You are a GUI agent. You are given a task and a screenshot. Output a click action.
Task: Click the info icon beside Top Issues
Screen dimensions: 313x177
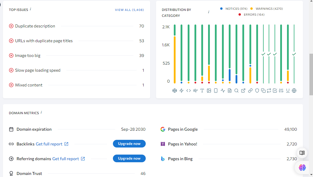30,9
